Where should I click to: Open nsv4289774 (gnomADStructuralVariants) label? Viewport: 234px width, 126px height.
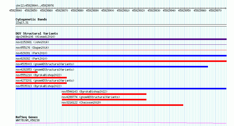pyautogui.click(x=91, y=97)
